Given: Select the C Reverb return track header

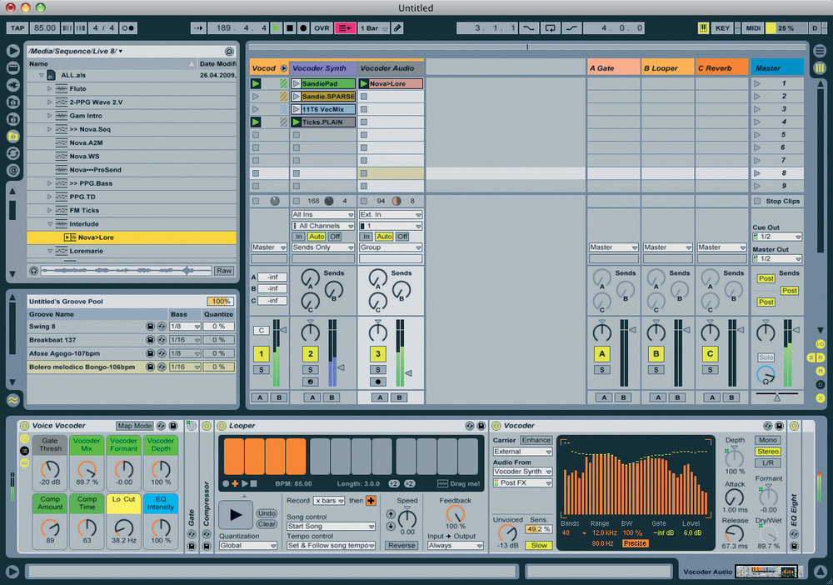Looking at the screenshot, I should [721, 68].
